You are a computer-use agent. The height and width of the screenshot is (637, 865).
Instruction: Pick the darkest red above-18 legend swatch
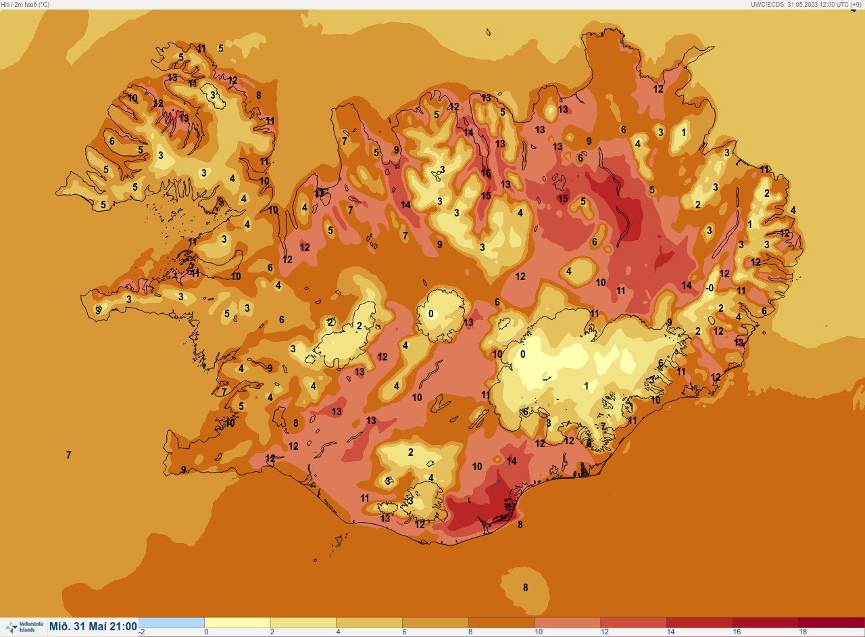click(x=831, y=622)
